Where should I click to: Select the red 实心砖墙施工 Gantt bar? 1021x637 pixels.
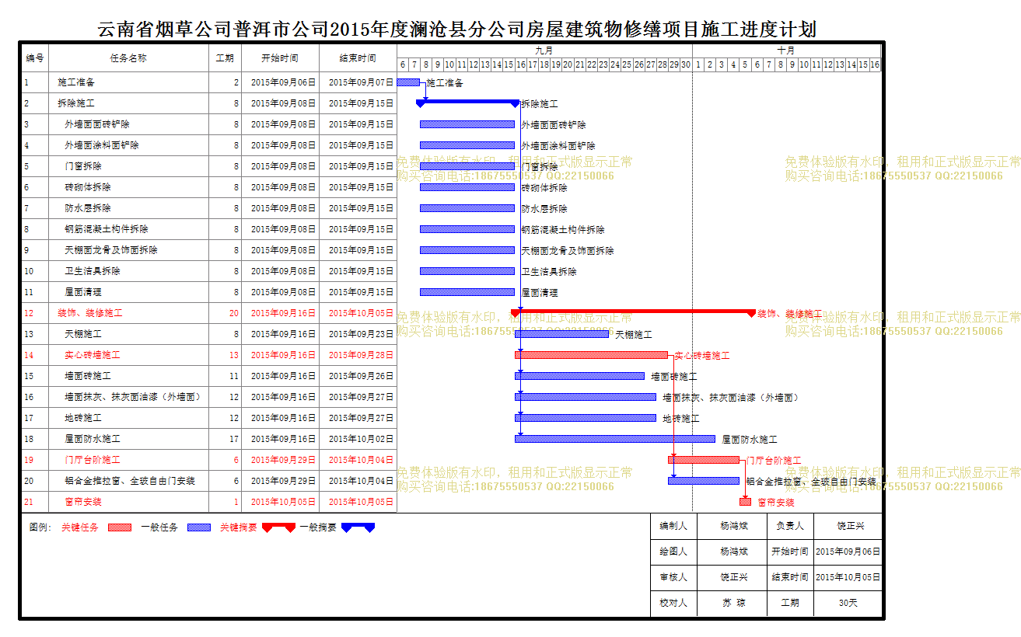click(591, 354)
